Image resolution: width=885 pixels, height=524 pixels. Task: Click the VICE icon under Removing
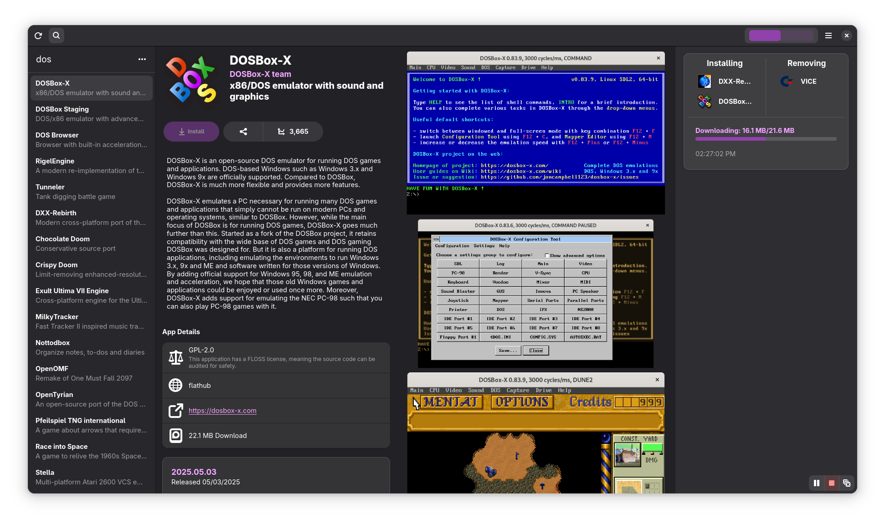click(787, 81)
